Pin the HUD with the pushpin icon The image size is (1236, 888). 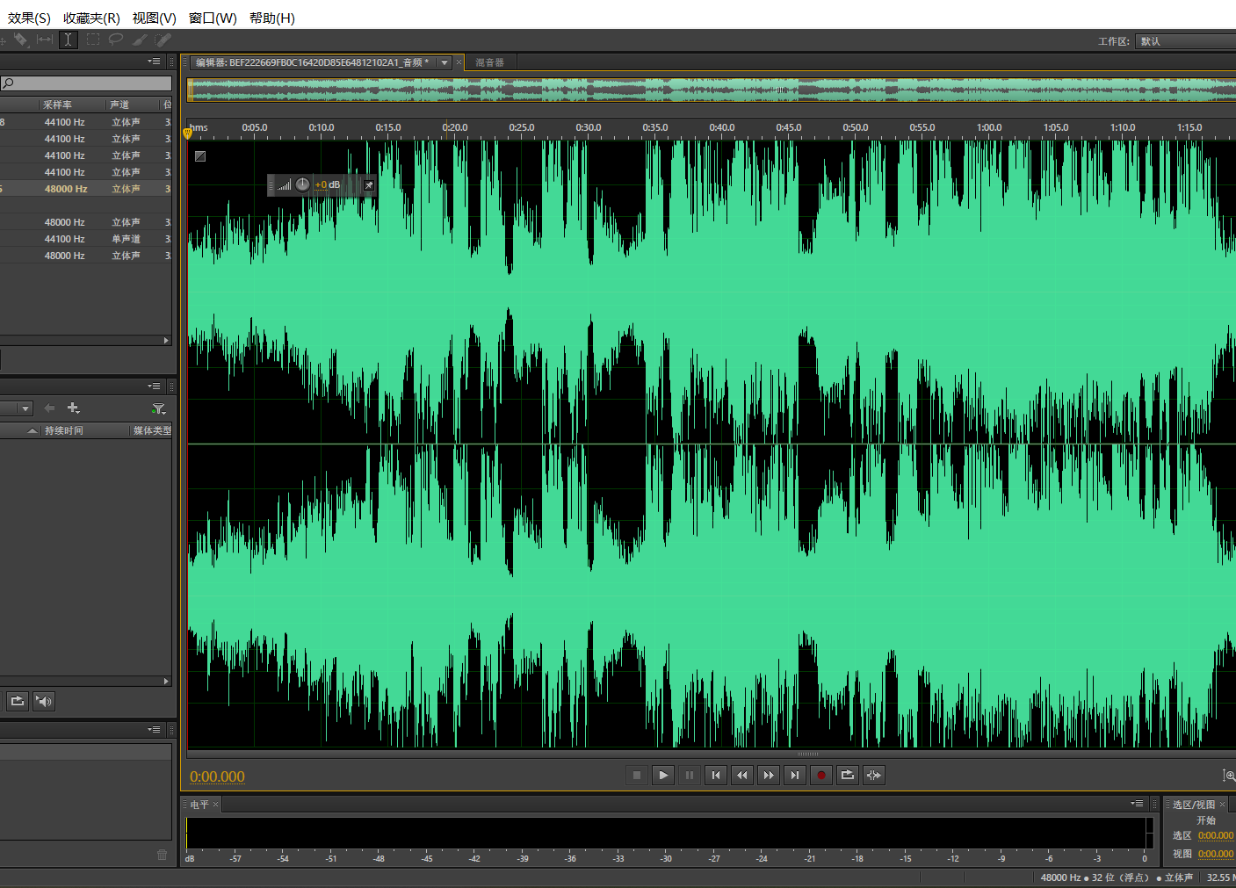[369, 184]
